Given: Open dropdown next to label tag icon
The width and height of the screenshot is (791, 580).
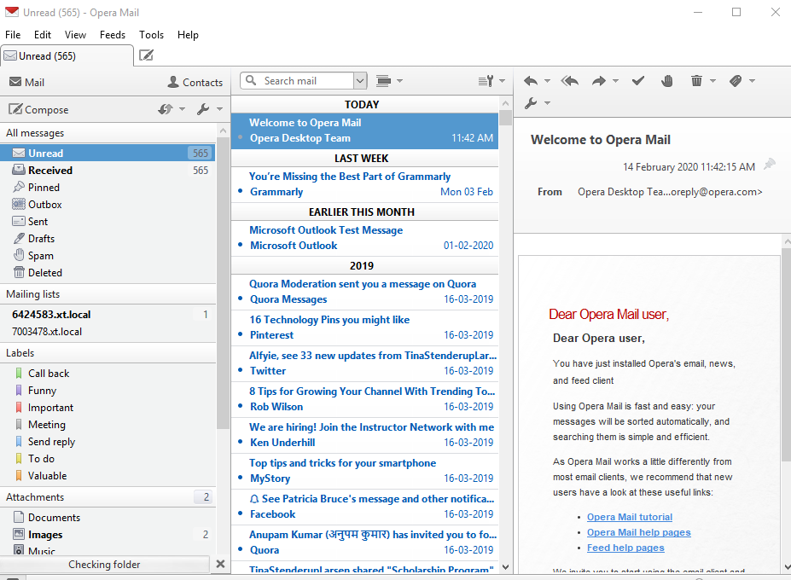Looking at the screenshot, I should [x=752, y=81].
